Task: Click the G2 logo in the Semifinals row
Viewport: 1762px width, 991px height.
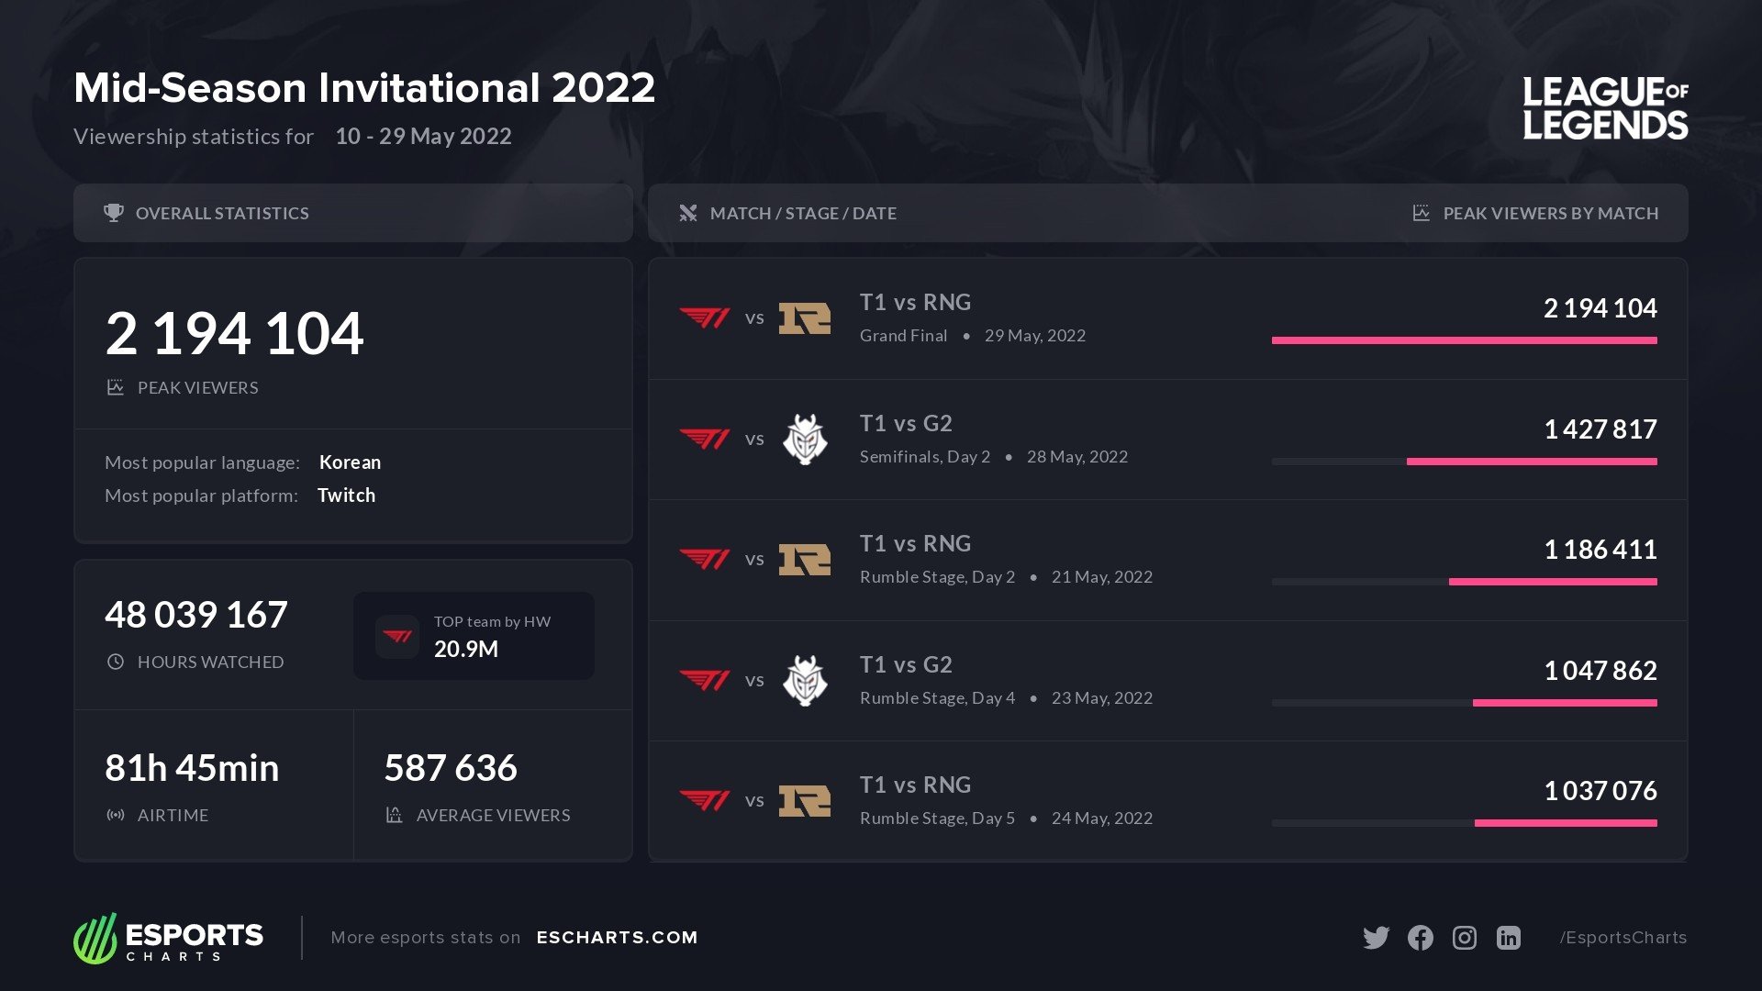Action: click(x=805, y=439)
